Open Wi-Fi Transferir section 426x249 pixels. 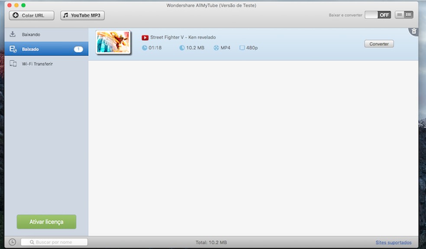point(46,64)
